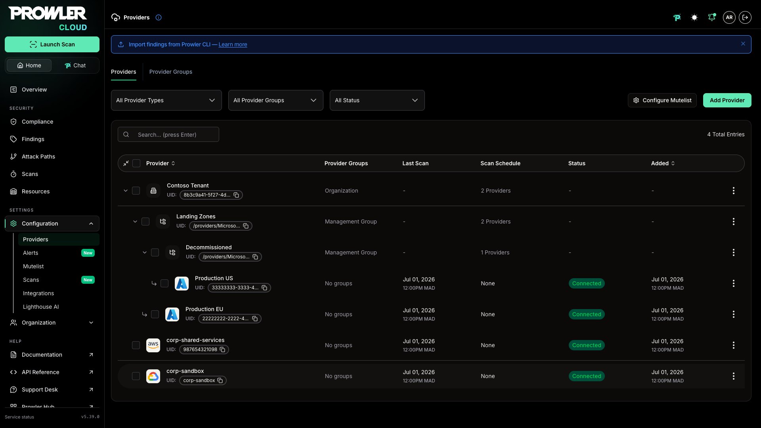Open actions menu for Production EU

pyautogui.click(x=734, y=314)
